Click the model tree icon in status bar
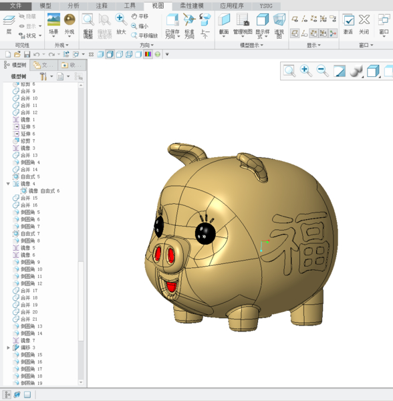This screenshot has width=393, height=401. pyautogui.click(x=7, y=394)
